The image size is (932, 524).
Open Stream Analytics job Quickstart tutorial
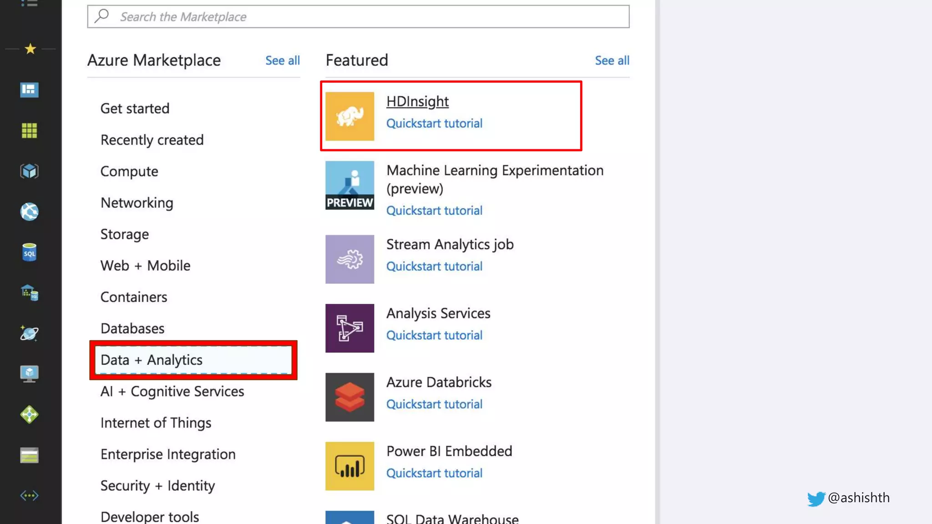(434, 267)
